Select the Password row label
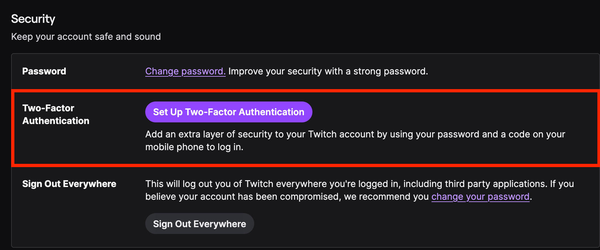This screenshot has height=250, width=600. (x=44, y=71)
